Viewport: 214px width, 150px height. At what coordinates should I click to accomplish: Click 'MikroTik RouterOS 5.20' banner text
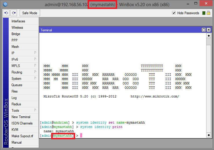click(x=66, y=96)
